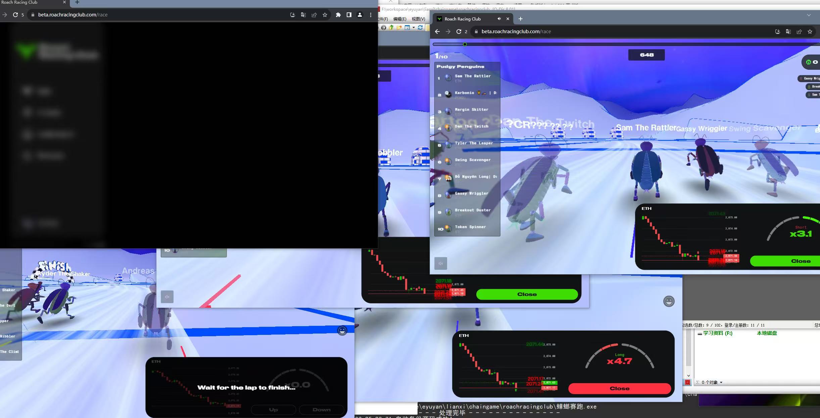This screenshot has width=820, height=418.
Task: Reload the page in the left browser window
Action: [15, 15]
